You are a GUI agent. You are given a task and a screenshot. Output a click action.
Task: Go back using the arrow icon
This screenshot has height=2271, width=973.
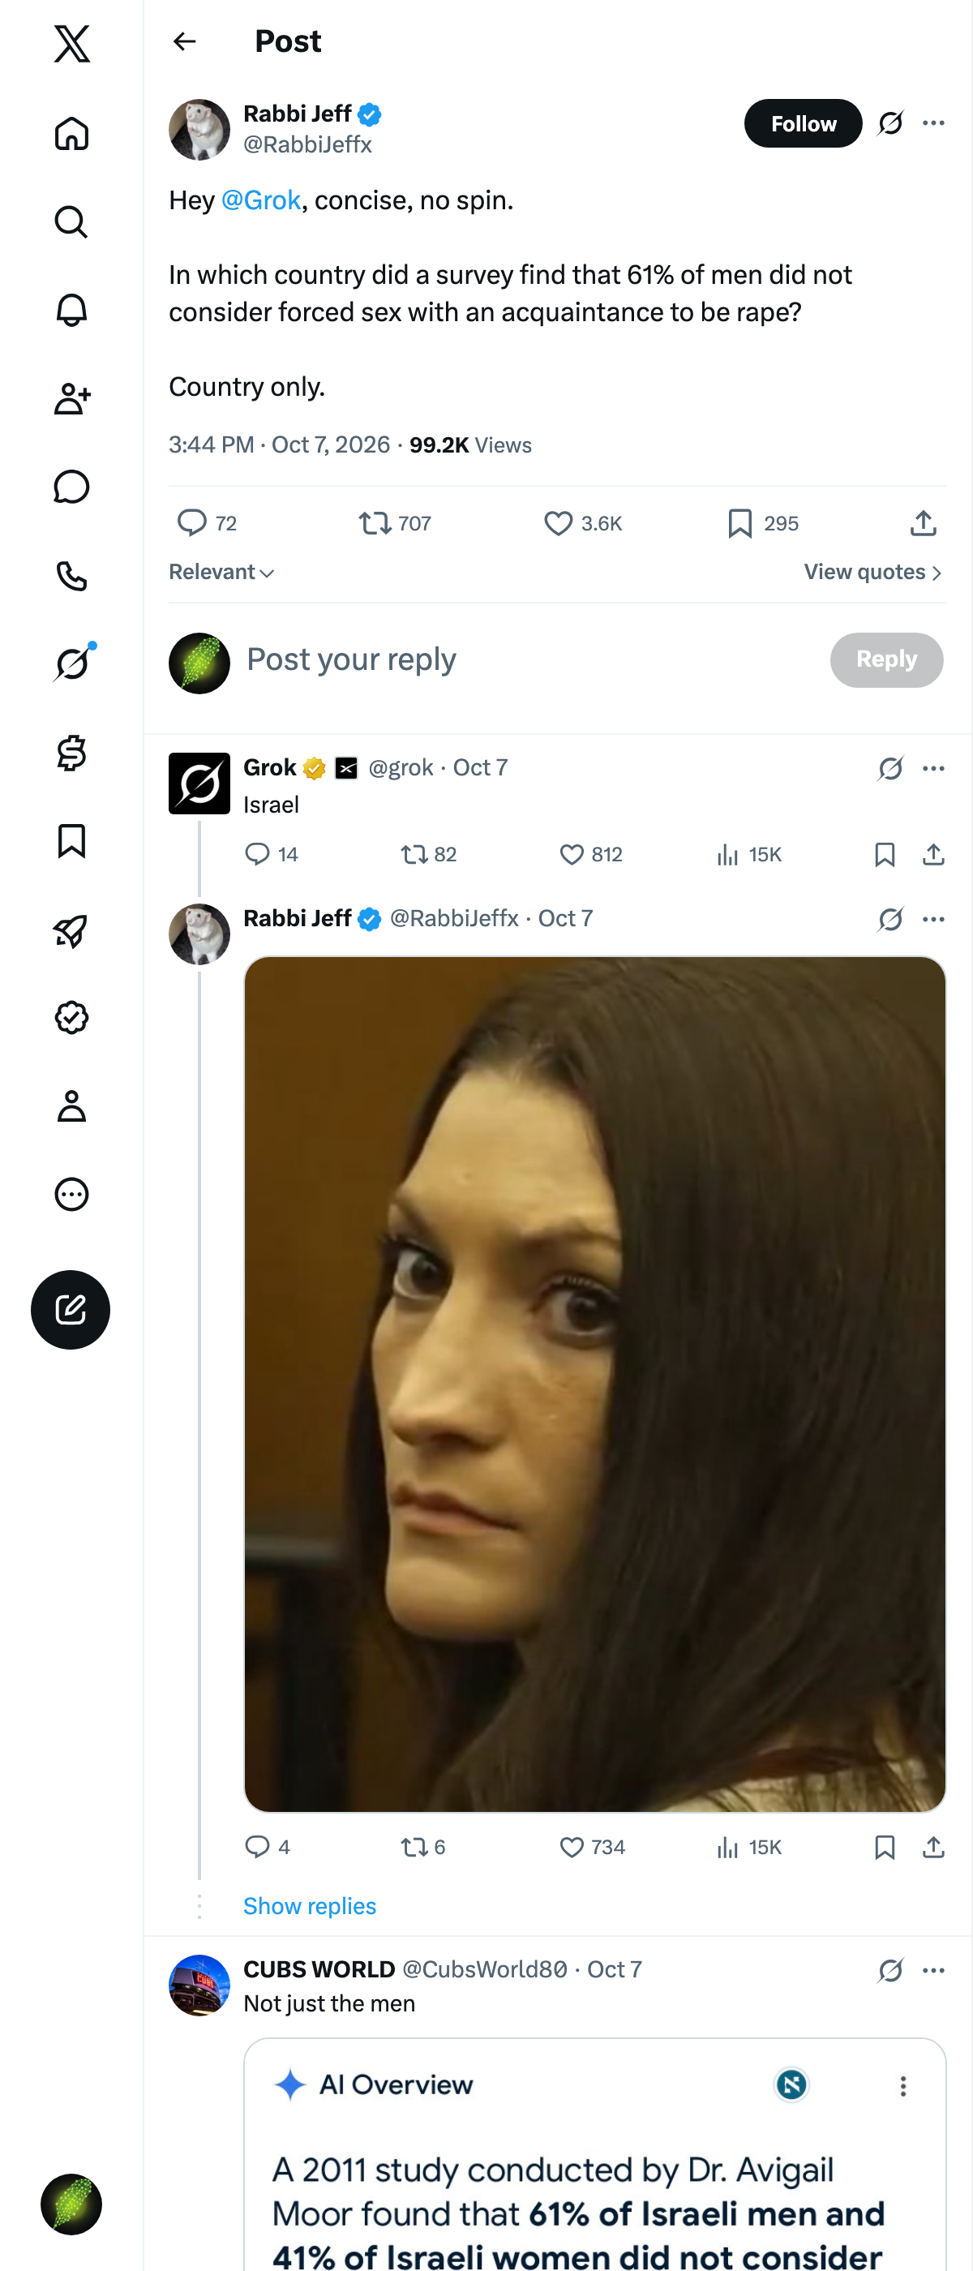click(184, 41)
